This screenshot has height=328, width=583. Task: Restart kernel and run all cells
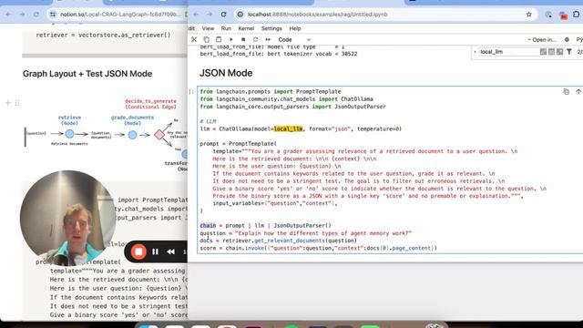pyautogui.click(x=268, y=39)
